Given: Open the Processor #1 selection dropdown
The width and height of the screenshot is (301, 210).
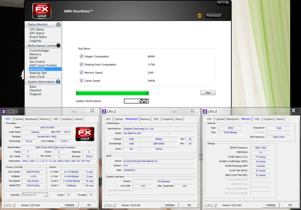Looking at the screenshot, I should 46,195.
